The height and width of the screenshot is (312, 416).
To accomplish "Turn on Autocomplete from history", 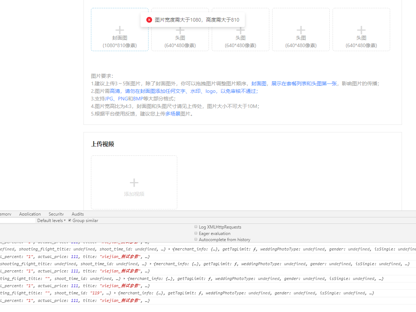I will click(196, 239).
